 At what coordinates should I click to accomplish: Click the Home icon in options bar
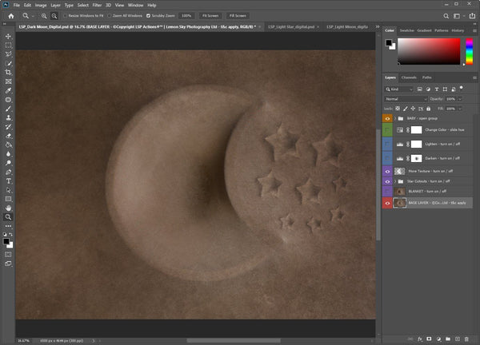(10, 15)
